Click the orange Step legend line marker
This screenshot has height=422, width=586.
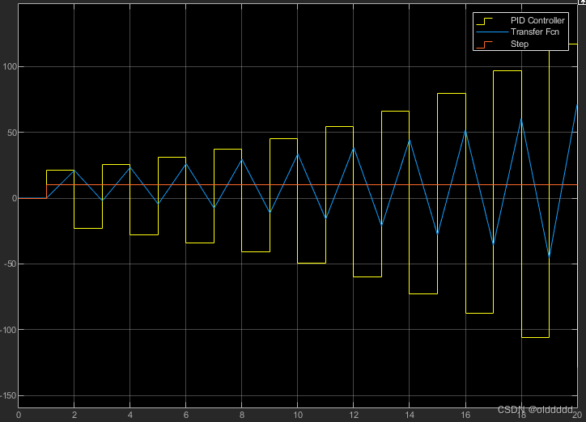484,44
